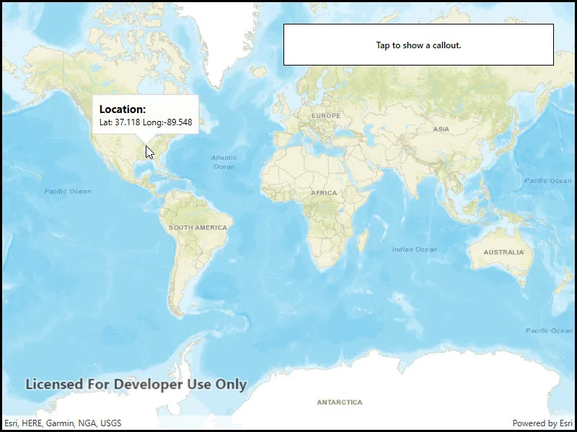Click the 'Tap to show a callout' box
This screenshot has height=432, width=577.
[418, 45]
